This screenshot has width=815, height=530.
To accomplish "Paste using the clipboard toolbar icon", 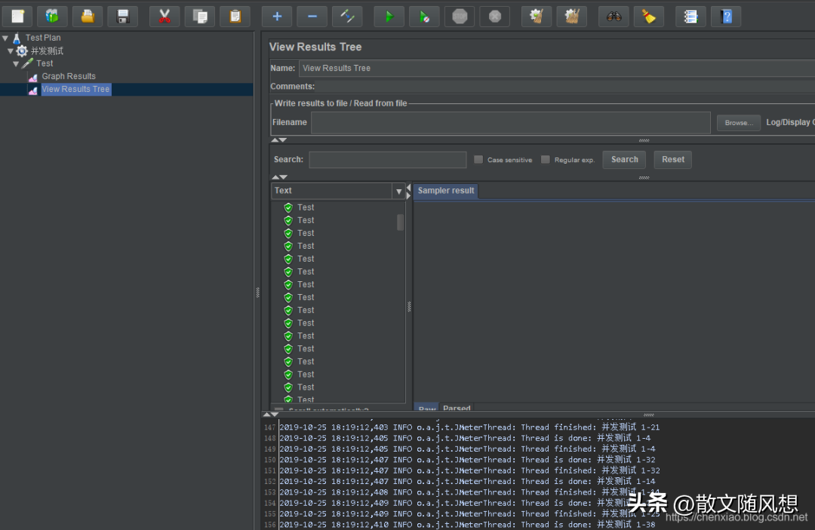I will (235, 17).
